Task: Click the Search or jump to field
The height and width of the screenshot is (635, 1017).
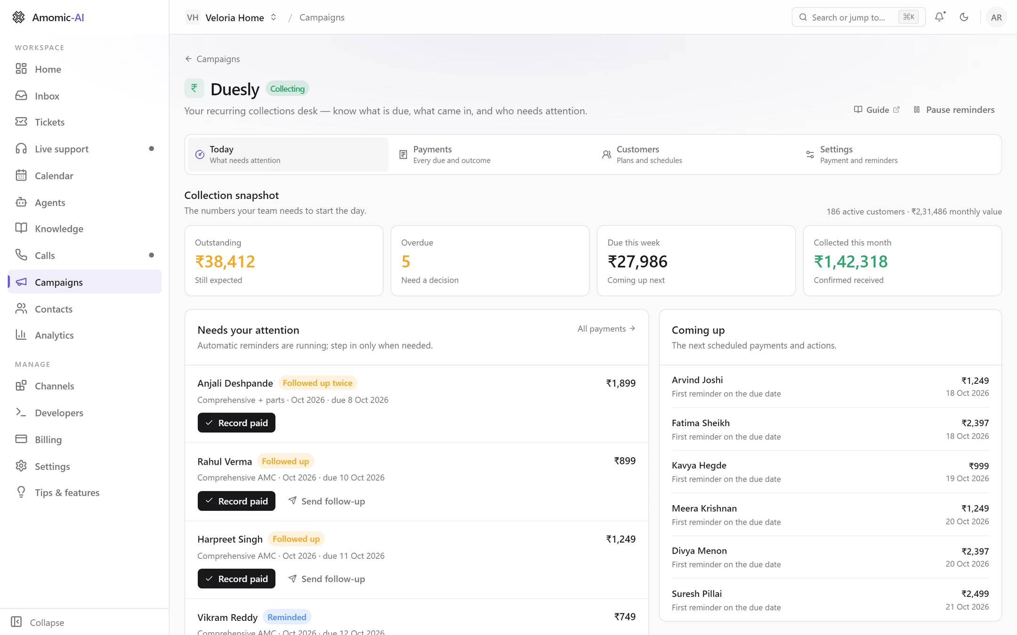Action: (x=858, y=17)
